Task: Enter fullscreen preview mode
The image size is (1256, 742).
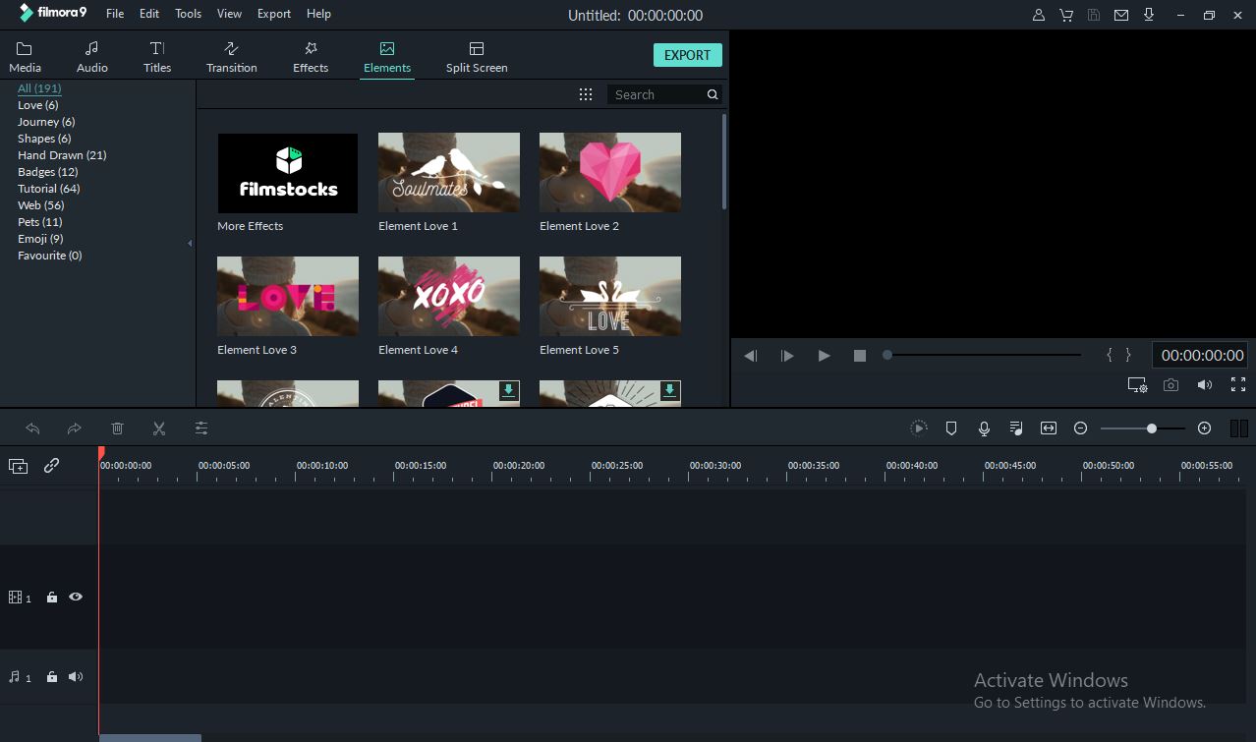Action: click(1237, 384)
